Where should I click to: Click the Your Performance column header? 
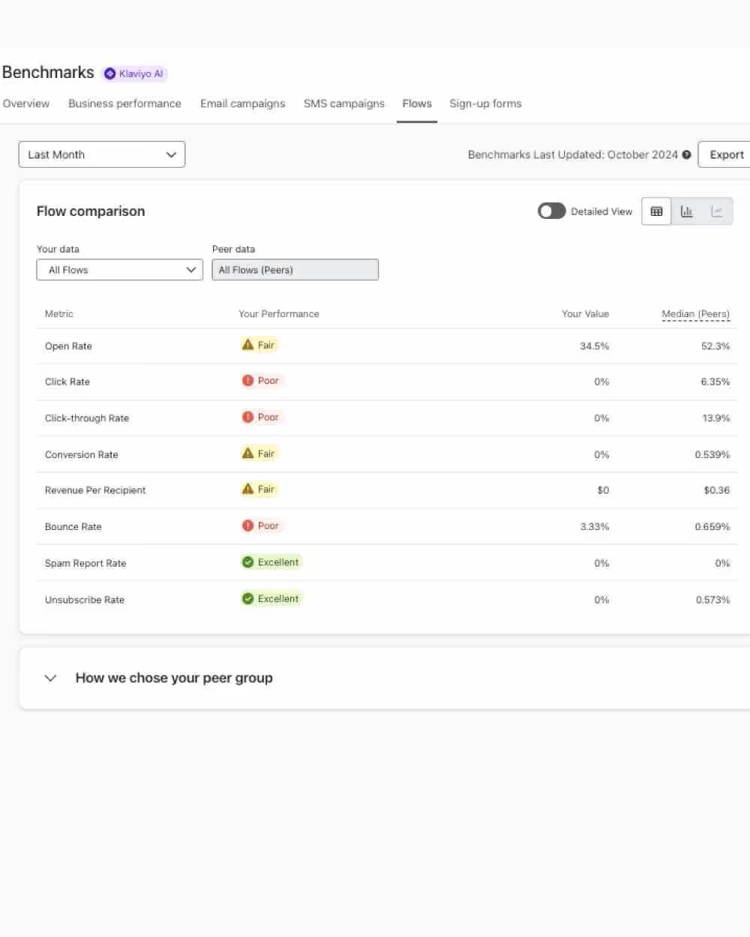pyautogui.click(x=279, y=314)
